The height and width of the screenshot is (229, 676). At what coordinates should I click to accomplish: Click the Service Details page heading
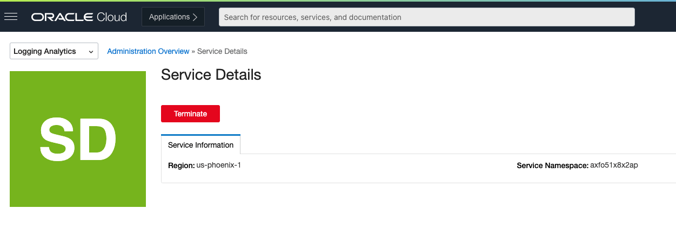[x=211, y=75]
